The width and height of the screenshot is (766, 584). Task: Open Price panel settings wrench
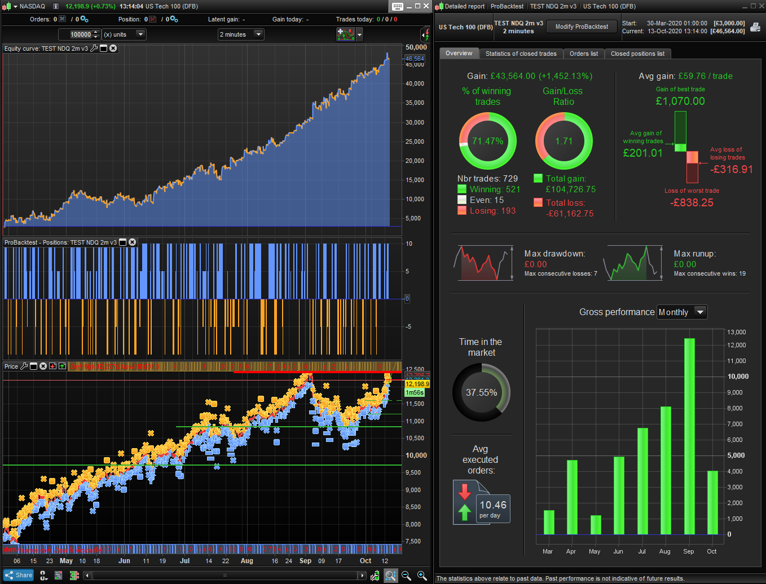tap(24, 366)
